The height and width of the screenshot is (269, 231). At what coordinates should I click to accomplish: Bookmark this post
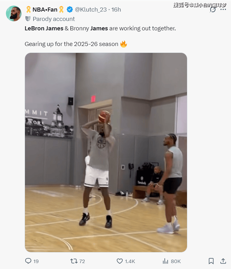(x=211, y=261)
